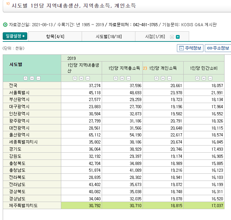Sort 1인당 지역총소득 column descending

[122, 78]
